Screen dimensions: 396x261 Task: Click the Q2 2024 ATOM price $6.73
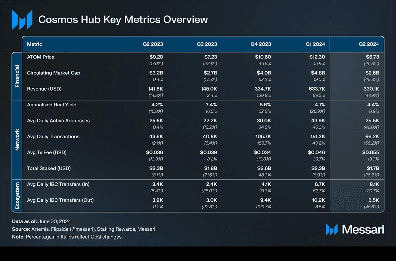(372, 57)
